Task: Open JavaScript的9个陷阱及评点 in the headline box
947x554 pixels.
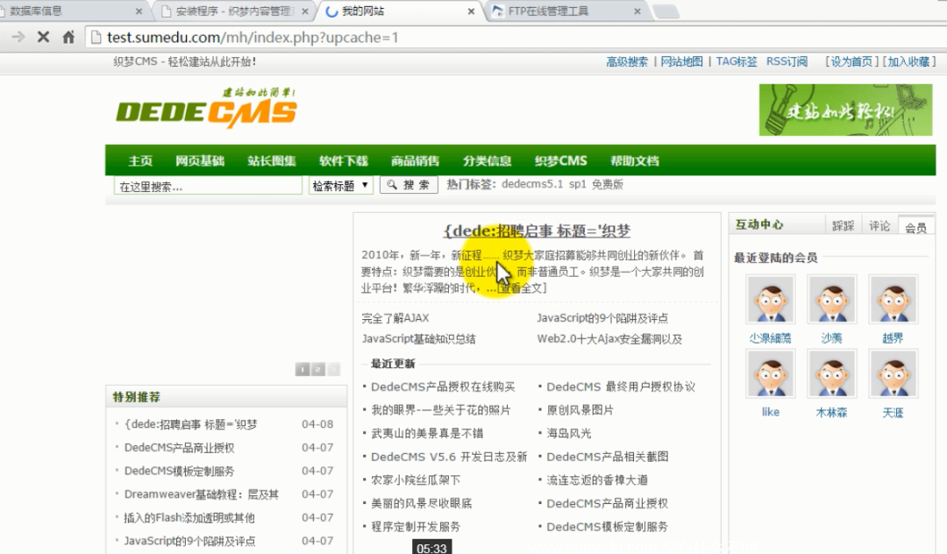Action: (x=602, y=318)
